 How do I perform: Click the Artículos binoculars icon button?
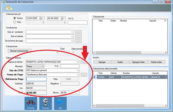(x=31, y=103)
